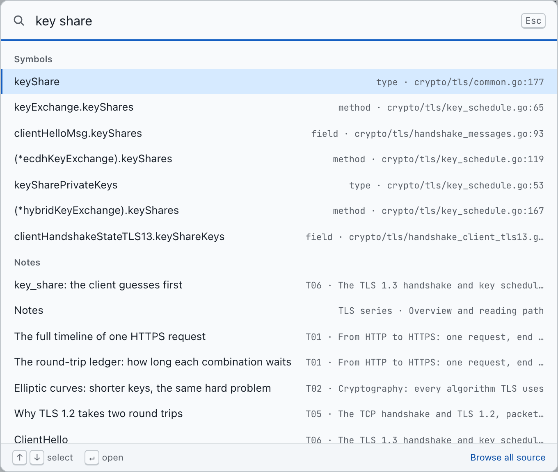The height and width of the screenshot is (472, 558).
Task: Open the Notes overview and reading path result
Action: coord(279,311)
